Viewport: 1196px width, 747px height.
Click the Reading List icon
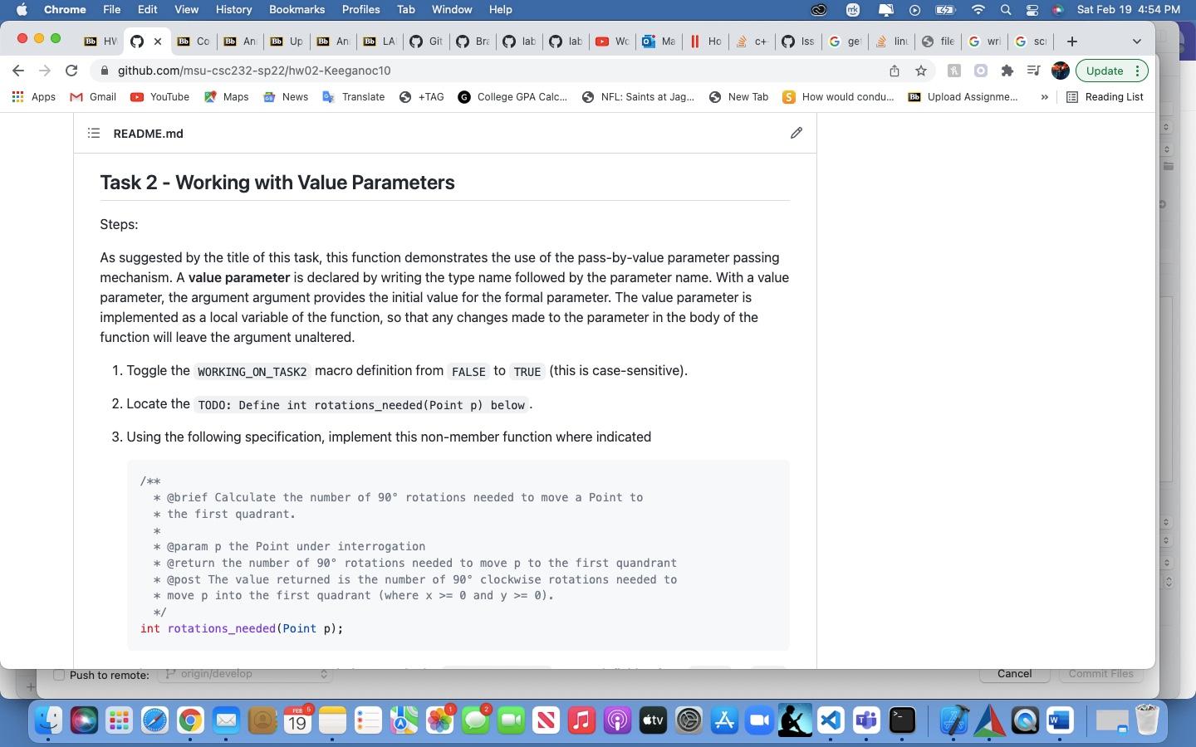(1072, 97)
